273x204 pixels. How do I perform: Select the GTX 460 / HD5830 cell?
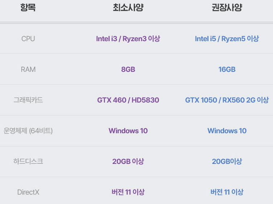[128, 100]
